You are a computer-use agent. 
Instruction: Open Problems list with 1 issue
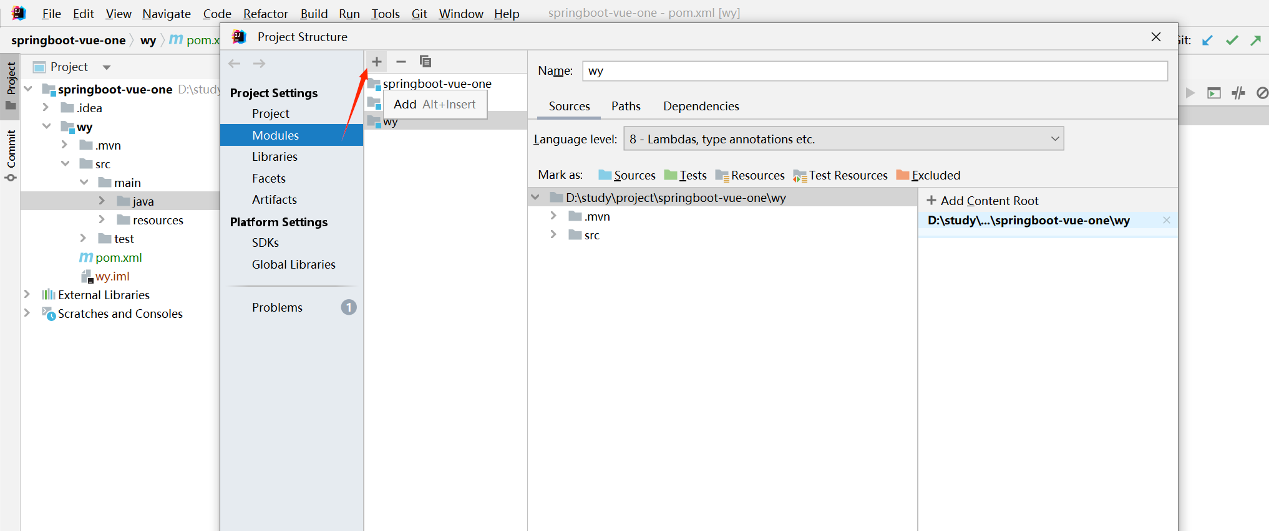(x=291, y=307)
